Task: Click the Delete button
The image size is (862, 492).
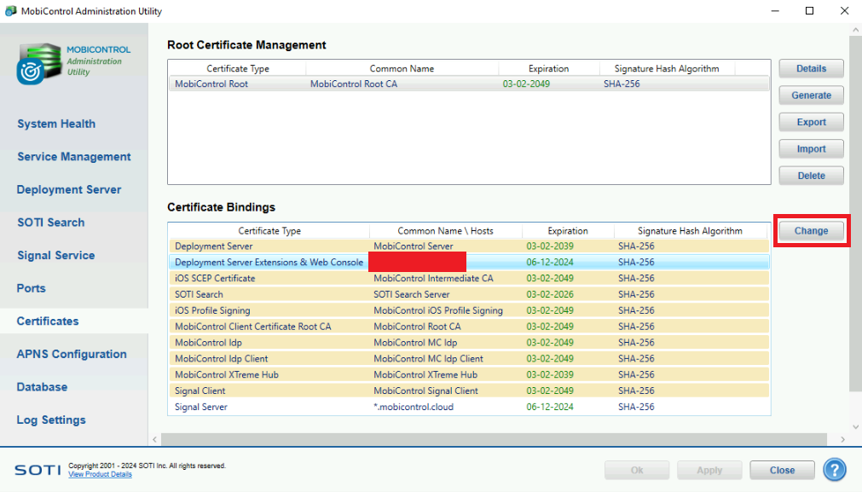Action: click(811, 176)
